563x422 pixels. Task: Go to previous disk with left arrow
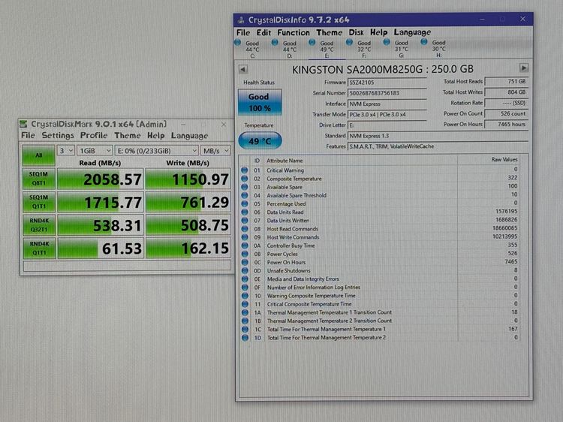coord(243,69)
